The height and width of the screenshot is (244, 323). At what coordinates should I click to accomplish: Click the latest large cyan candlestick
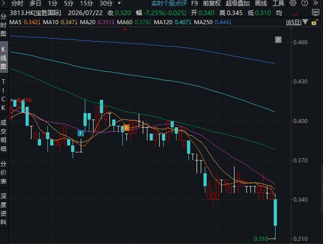[275, 212]
